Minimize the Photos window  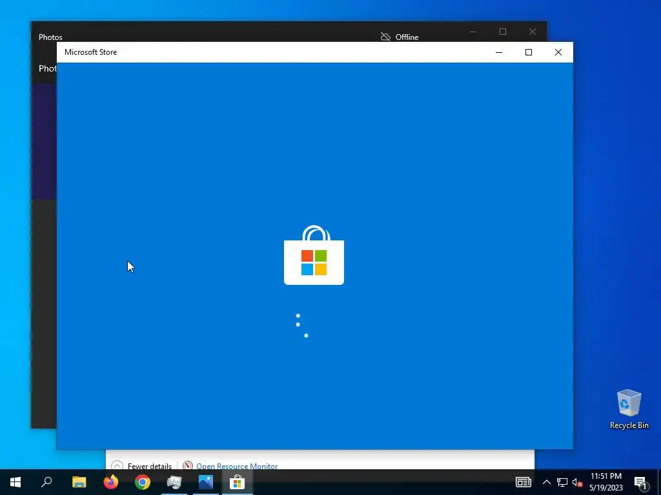point(473,32)
